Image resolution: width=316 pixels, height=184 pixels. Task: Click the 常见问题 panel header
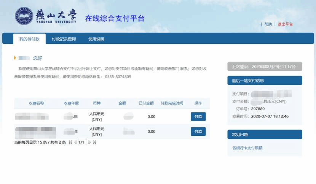pos(264,134)
